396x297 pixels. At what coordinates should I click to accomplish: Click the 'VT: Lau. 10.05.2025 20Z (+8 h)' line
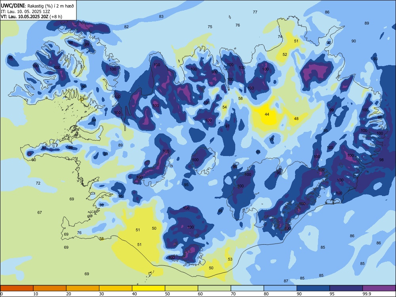click(x=31, y=17)
